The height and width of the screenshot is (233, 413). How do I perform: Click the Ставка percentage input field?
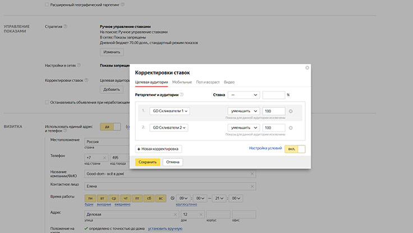(273, 95)
